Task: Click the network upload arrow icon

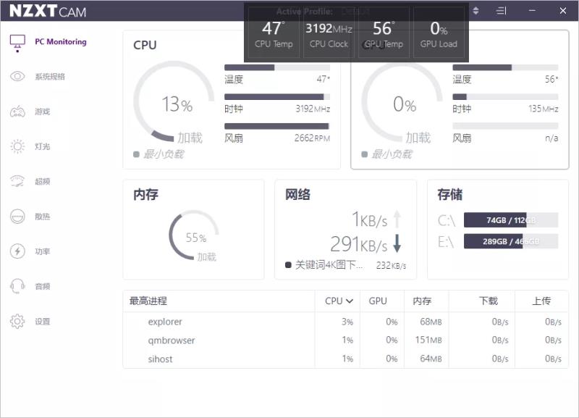Action: pos(397,220)
